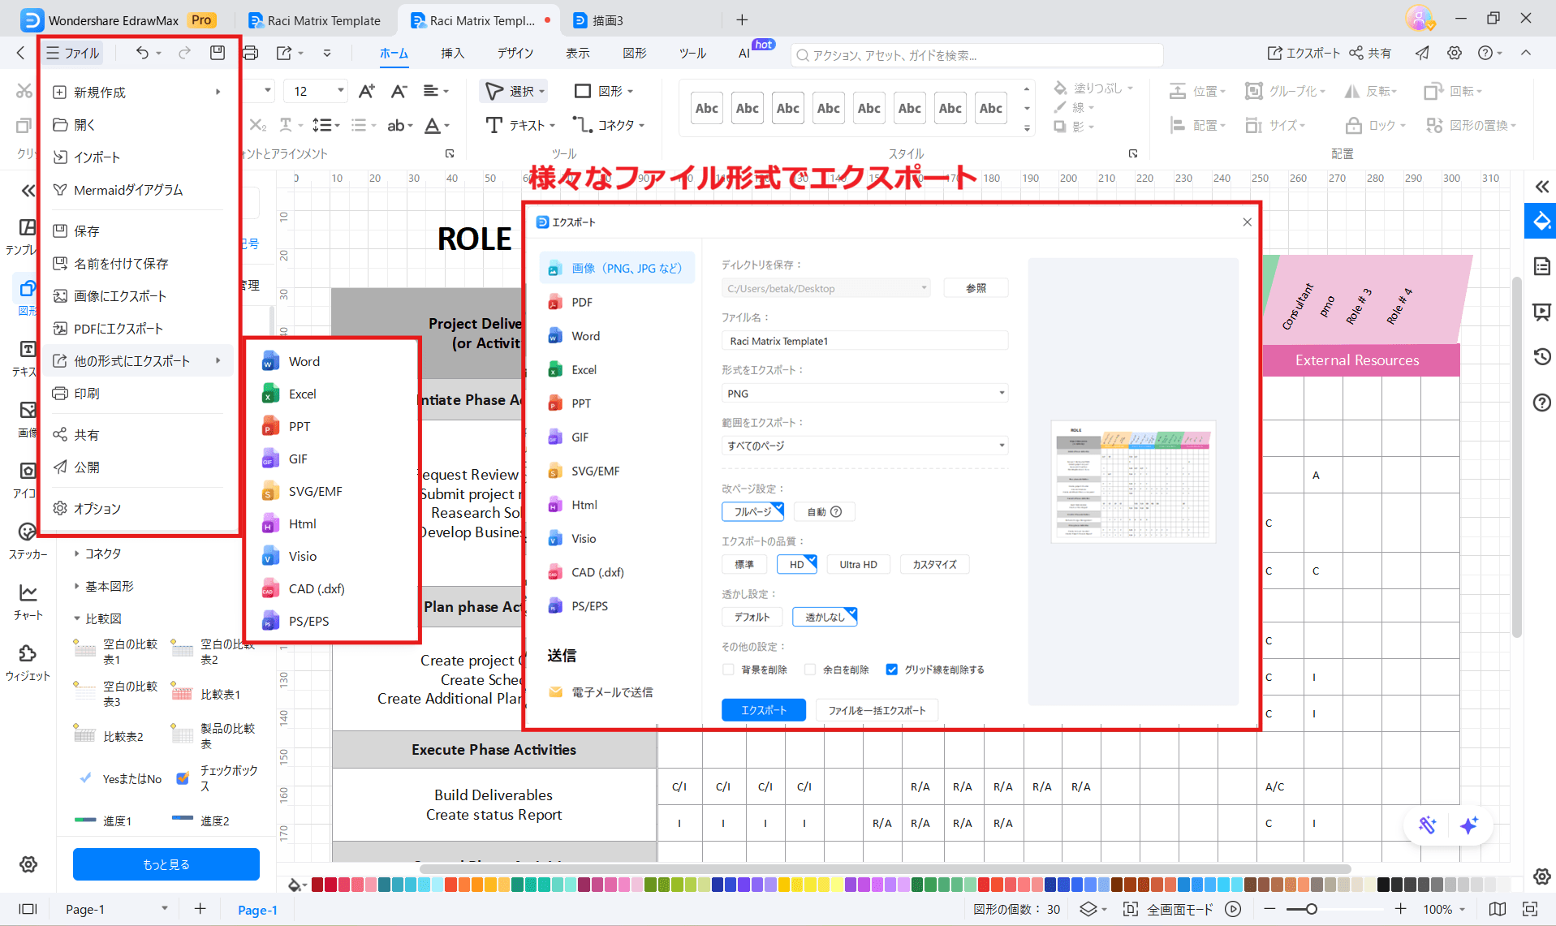1556x926 pixels.
Task: Click the blue Export button in dialog
Action: tap(763, 710)
